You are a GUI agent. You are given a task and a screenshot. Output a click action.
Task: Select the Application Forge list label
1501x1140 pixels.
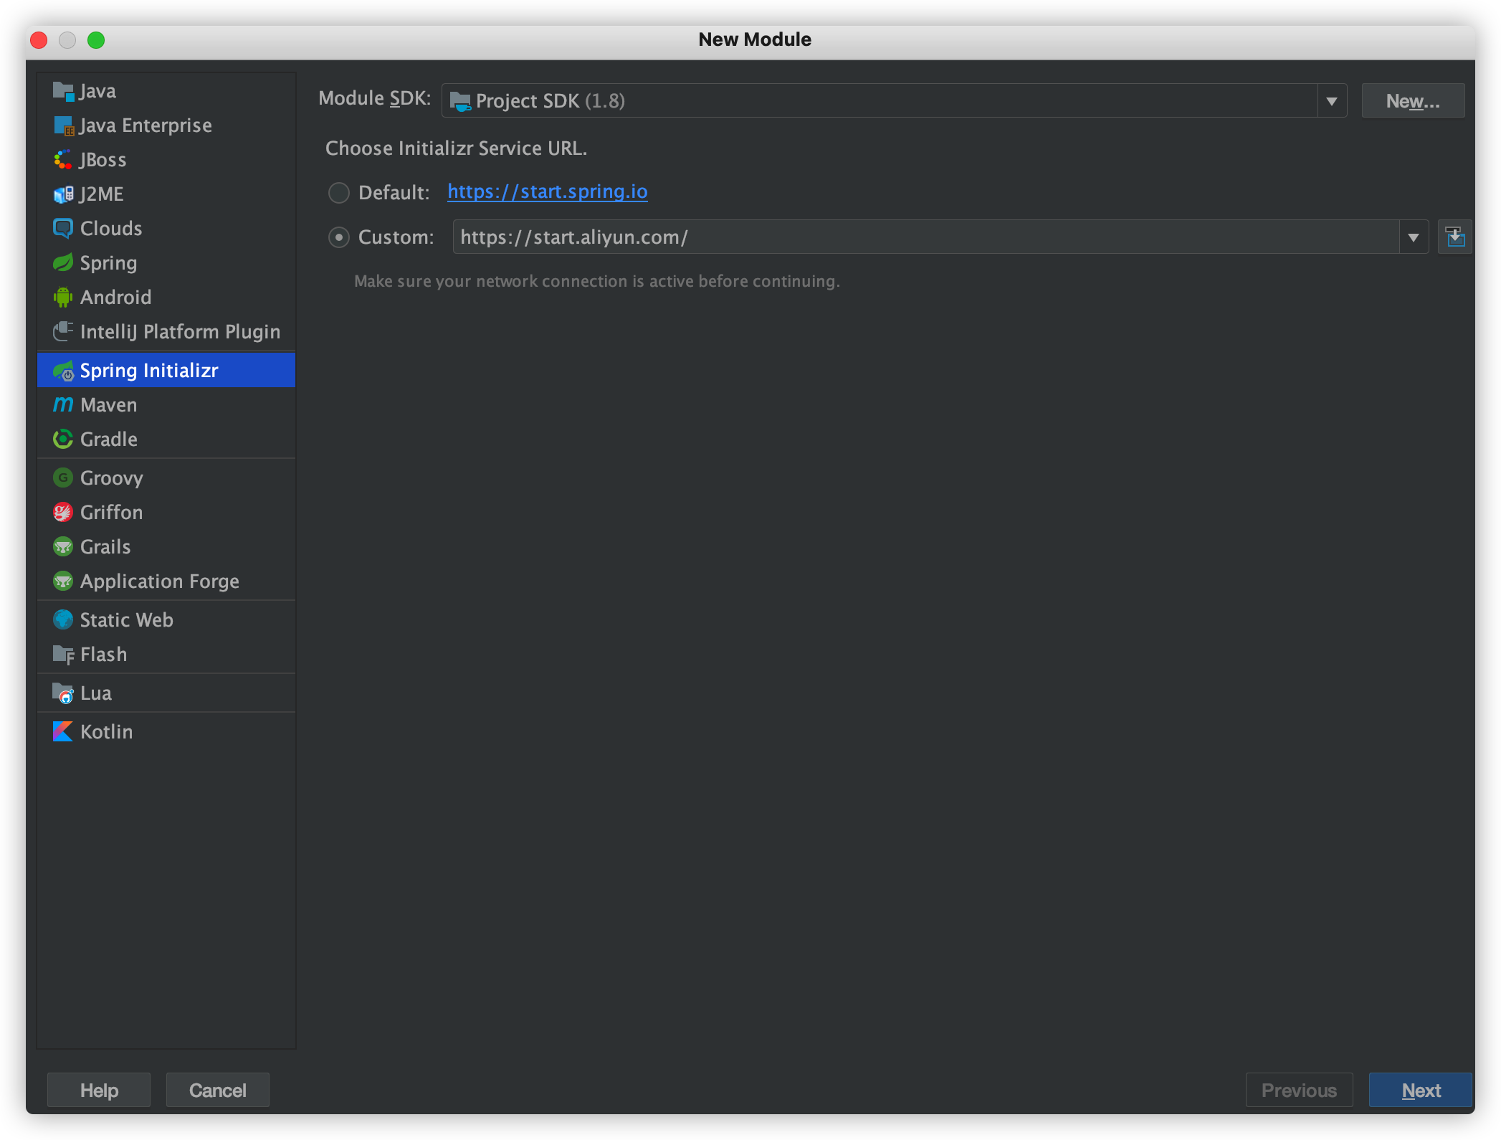click(x=160, y=581)
